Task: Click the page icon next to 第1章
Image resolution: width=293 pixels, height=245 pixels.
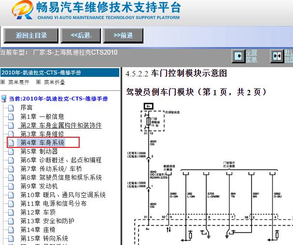Action: (11, 117)
